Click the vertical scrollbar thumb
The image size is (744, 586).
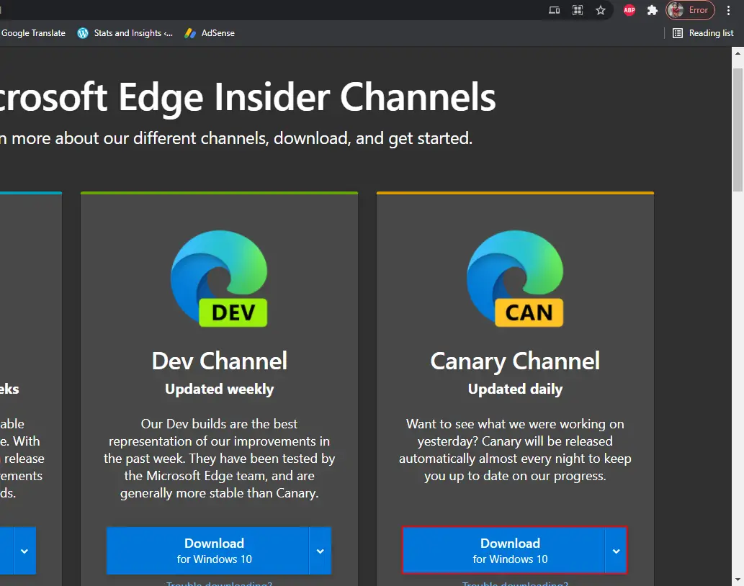(738, 130)
